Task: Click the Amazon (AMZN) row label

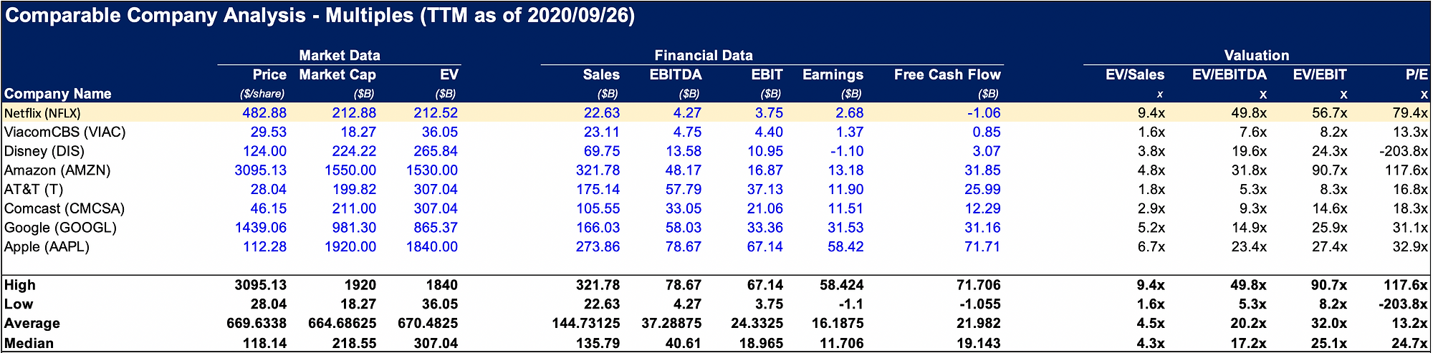Action: (x=57, y=170)
